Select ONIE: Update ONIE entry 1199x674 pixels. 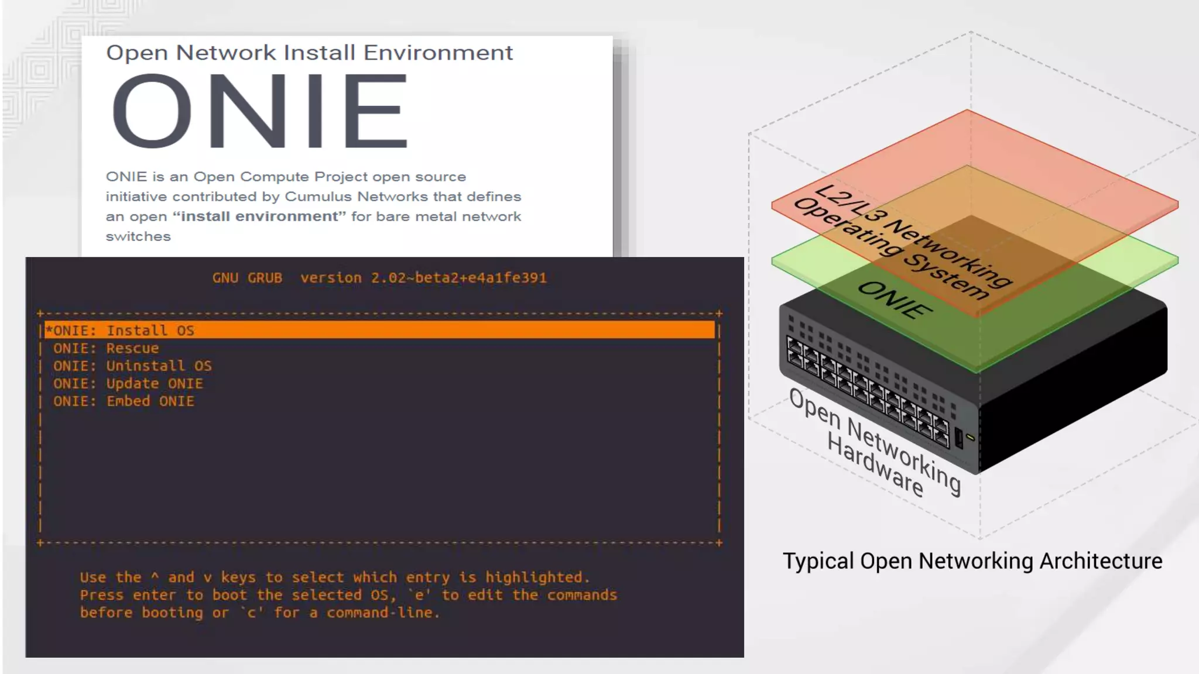pyautogui.click(x=128, y=384)
